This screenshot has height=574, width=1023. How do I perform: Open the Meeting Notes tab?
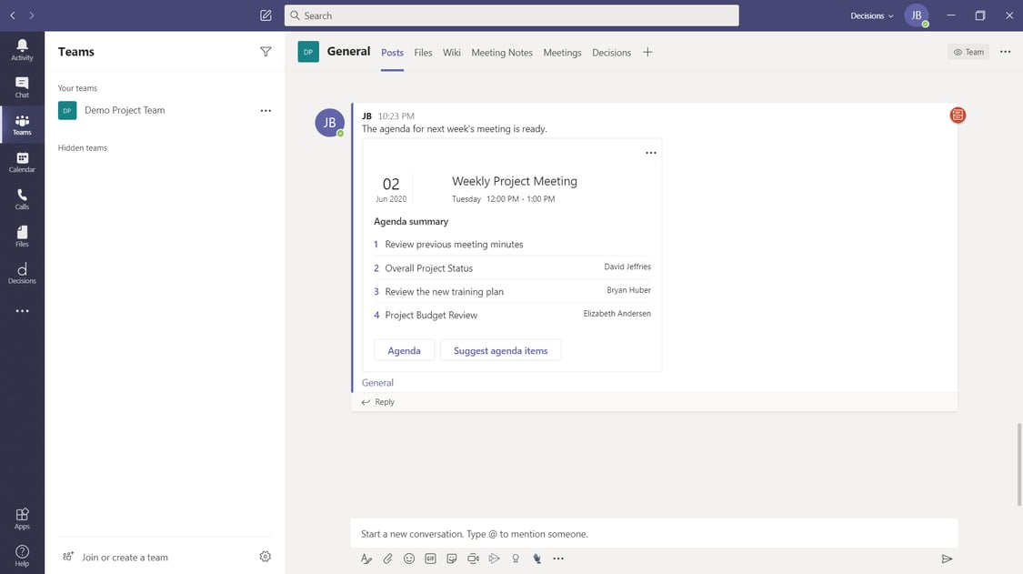(501, 53)
